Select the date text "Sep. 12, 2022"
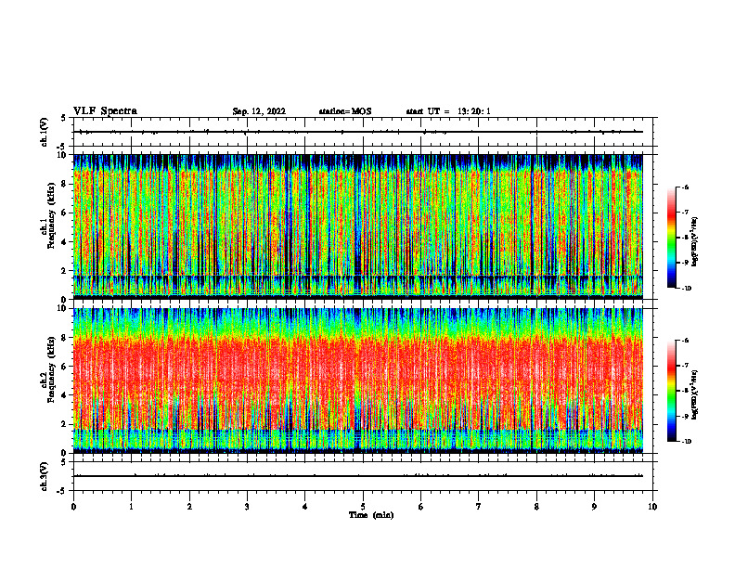 pos(259,111)
